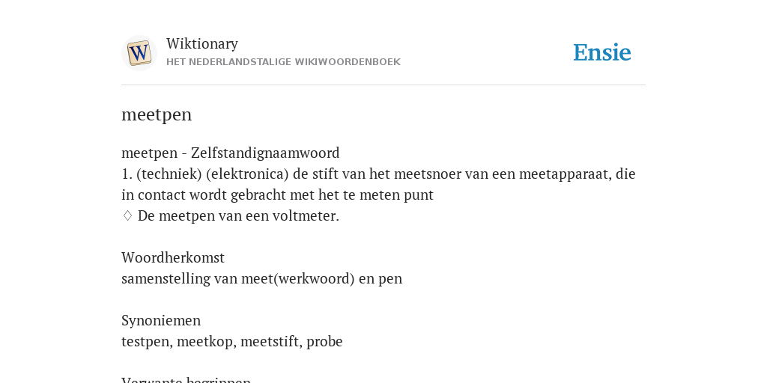Click the large 'meetpen' heading
This screenshot has height=383, width=767.
[x=157, y=114]
